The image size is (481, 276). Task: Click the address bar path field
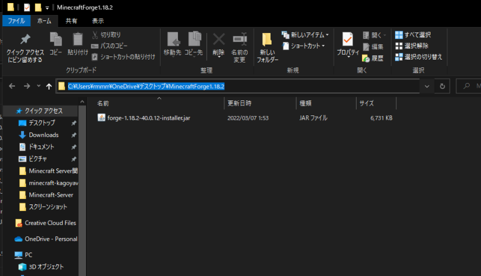(238, 86)
